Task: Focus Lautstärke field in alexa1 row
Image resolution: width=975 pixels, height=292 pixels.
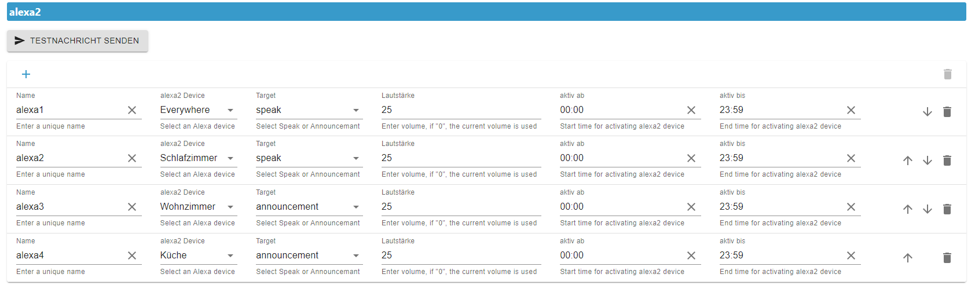Action: pyautogui.click(x=461, y=110)
